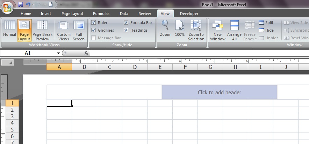Open the Home tab

[x=26, y=14]
